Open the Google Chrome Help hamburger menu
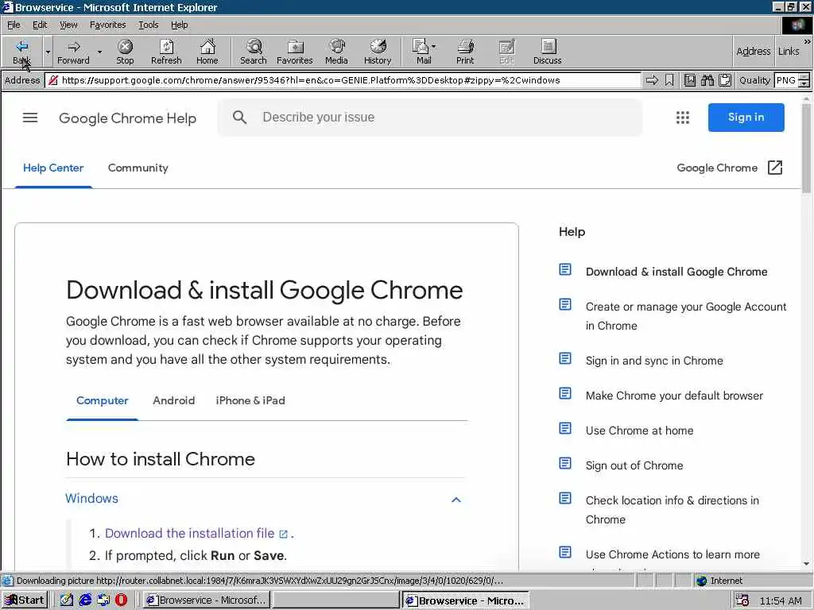 30,118
